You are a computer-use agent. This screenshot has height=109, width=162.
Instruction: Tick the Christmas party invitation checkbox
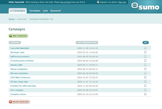(x=145, y=61)
